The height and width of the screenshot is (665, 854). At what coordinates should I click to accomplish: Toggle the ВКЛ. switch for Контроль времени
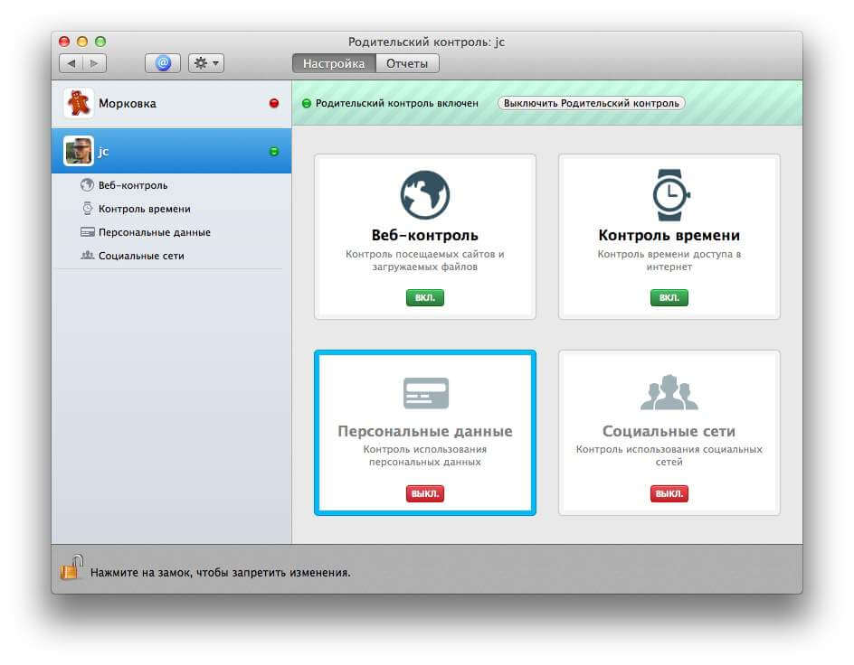(x=669, y=297)
